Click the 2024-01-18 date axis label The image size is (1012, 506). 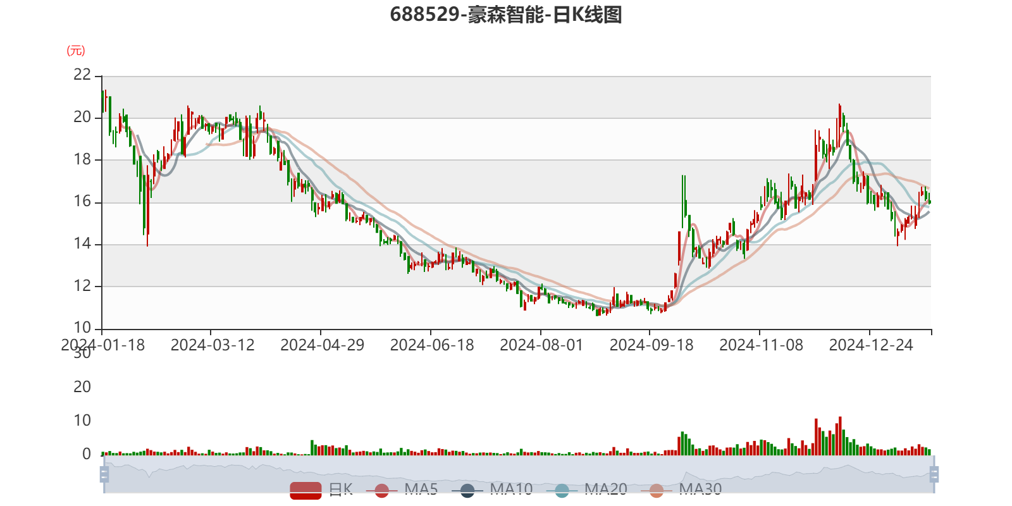(102, 345)
